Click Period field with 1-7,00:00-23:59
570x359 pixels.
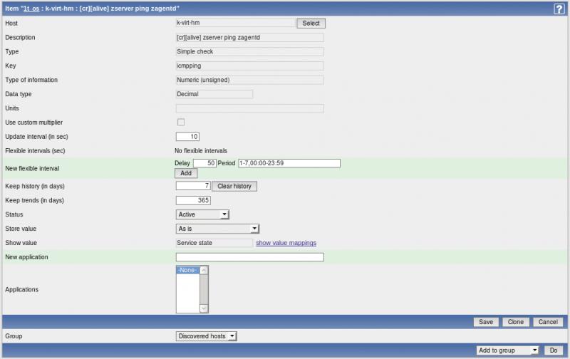(x=289, y=163)
